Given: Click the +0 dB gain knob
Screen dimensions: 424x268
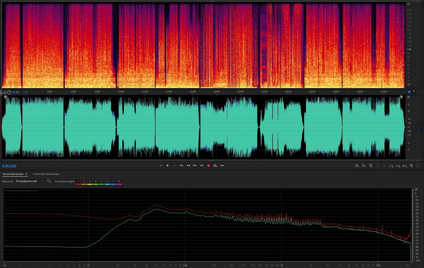Looking at the screenshot, I should pyautogui.click(x=9, y=92).
